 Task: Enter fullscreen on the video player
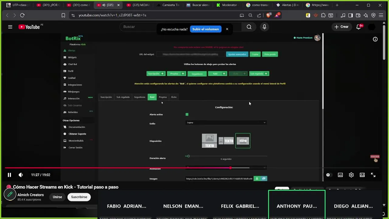tap(373, 175)
